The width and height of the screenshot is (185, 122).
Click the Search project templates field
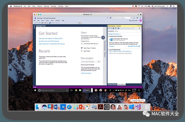pyautogui.click(x=91, y=62)
